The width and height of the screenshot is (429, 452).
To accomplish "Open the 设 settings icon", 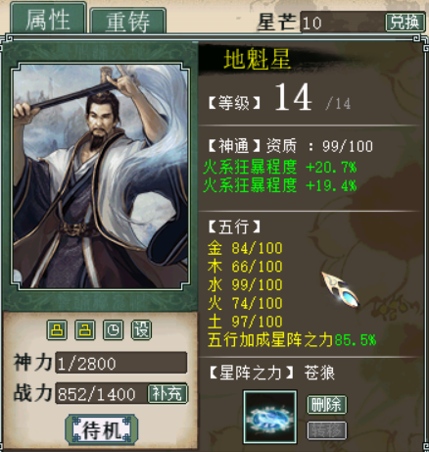I will coord(141,329).
